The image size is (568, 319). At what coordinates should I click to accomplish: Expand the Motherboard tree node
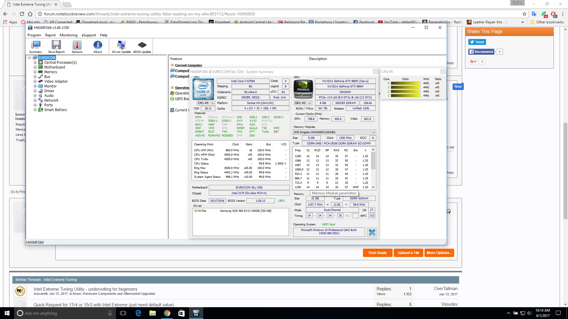[35, 67]
